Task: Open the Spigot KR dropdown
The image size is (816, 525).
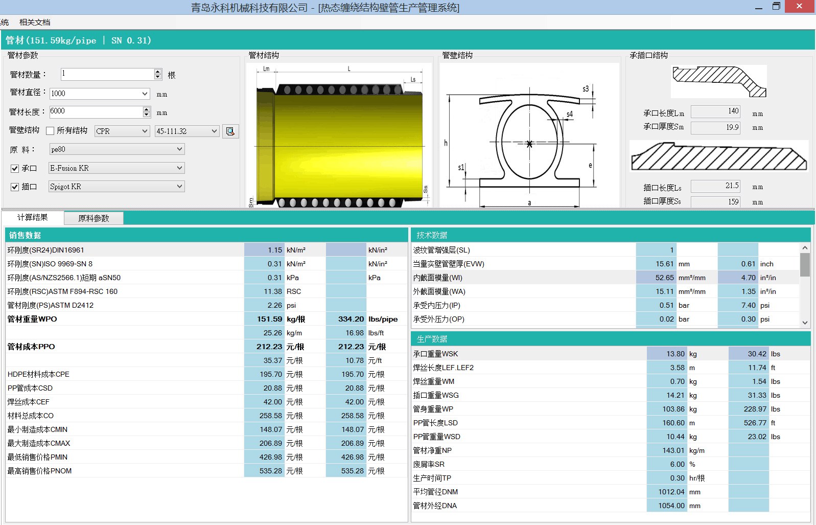Action: coord(179,187)
